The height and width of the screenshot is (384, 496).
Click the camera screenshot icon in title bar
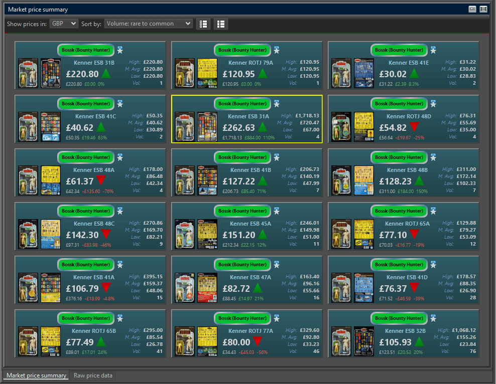point(472,9)
